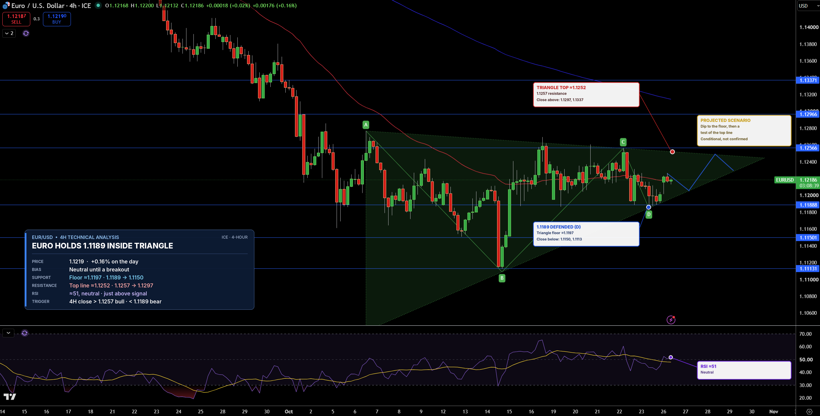Screen dimensions: 820x416
Task: Click the red SELL 1.12187 button
Action: click(x=16, y=19)
